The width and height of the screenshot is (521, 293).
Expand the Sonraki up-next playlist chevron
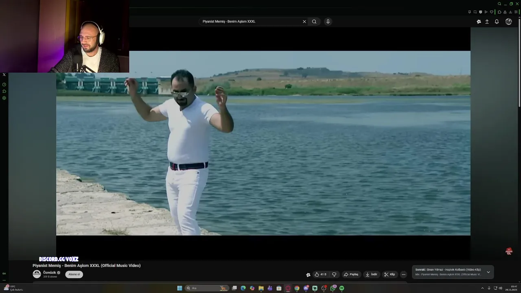(488, 272)
